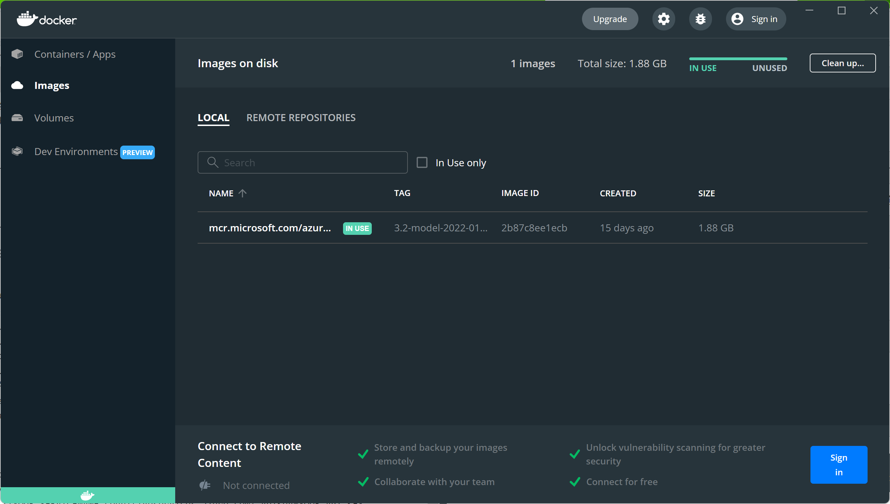Screen dimensions: 890x504
Task: Select the LOCAL tab
Action: (x=213, y=118)
